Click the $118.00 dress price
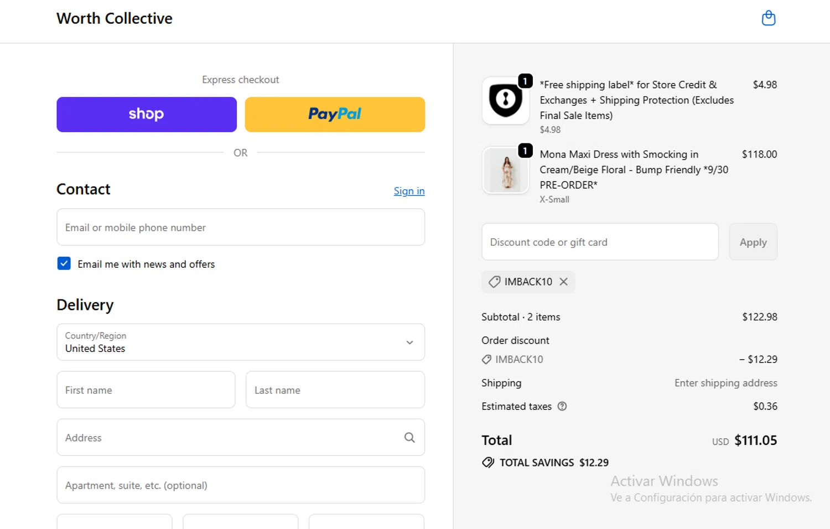Screen dimensions: 830x529 pyautogui.click(x=759, y=154)
